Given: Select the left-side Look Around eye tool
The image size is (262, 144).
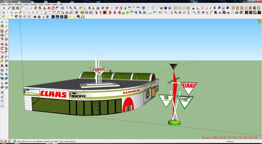Looking at the screenshot, I should click(6, 83).
